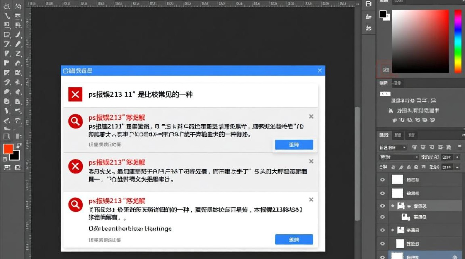Toggle visibility of the highlighted group layer
This screenshot has width=465, height=259.
pos(382,206)
